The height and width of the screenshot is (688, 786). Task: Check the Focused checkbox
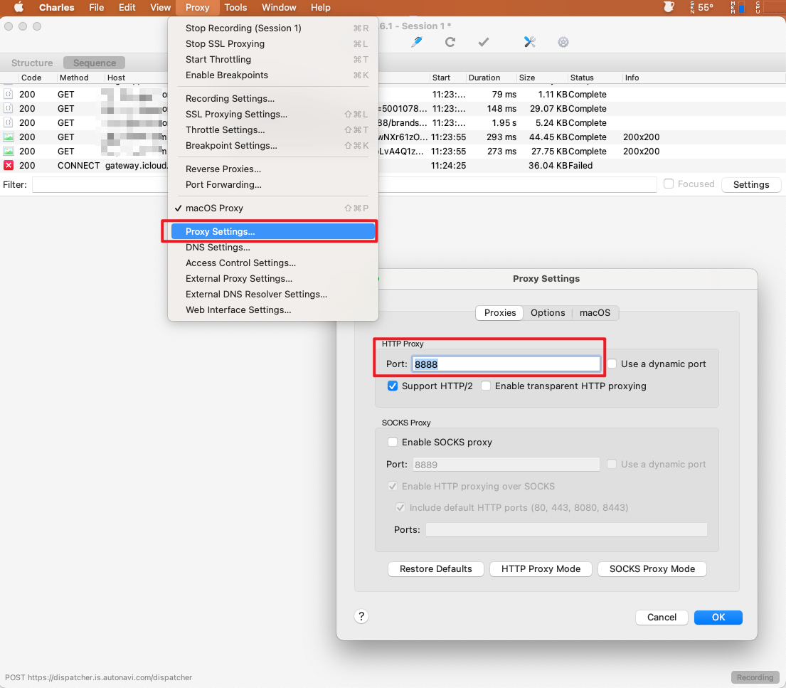668,184
